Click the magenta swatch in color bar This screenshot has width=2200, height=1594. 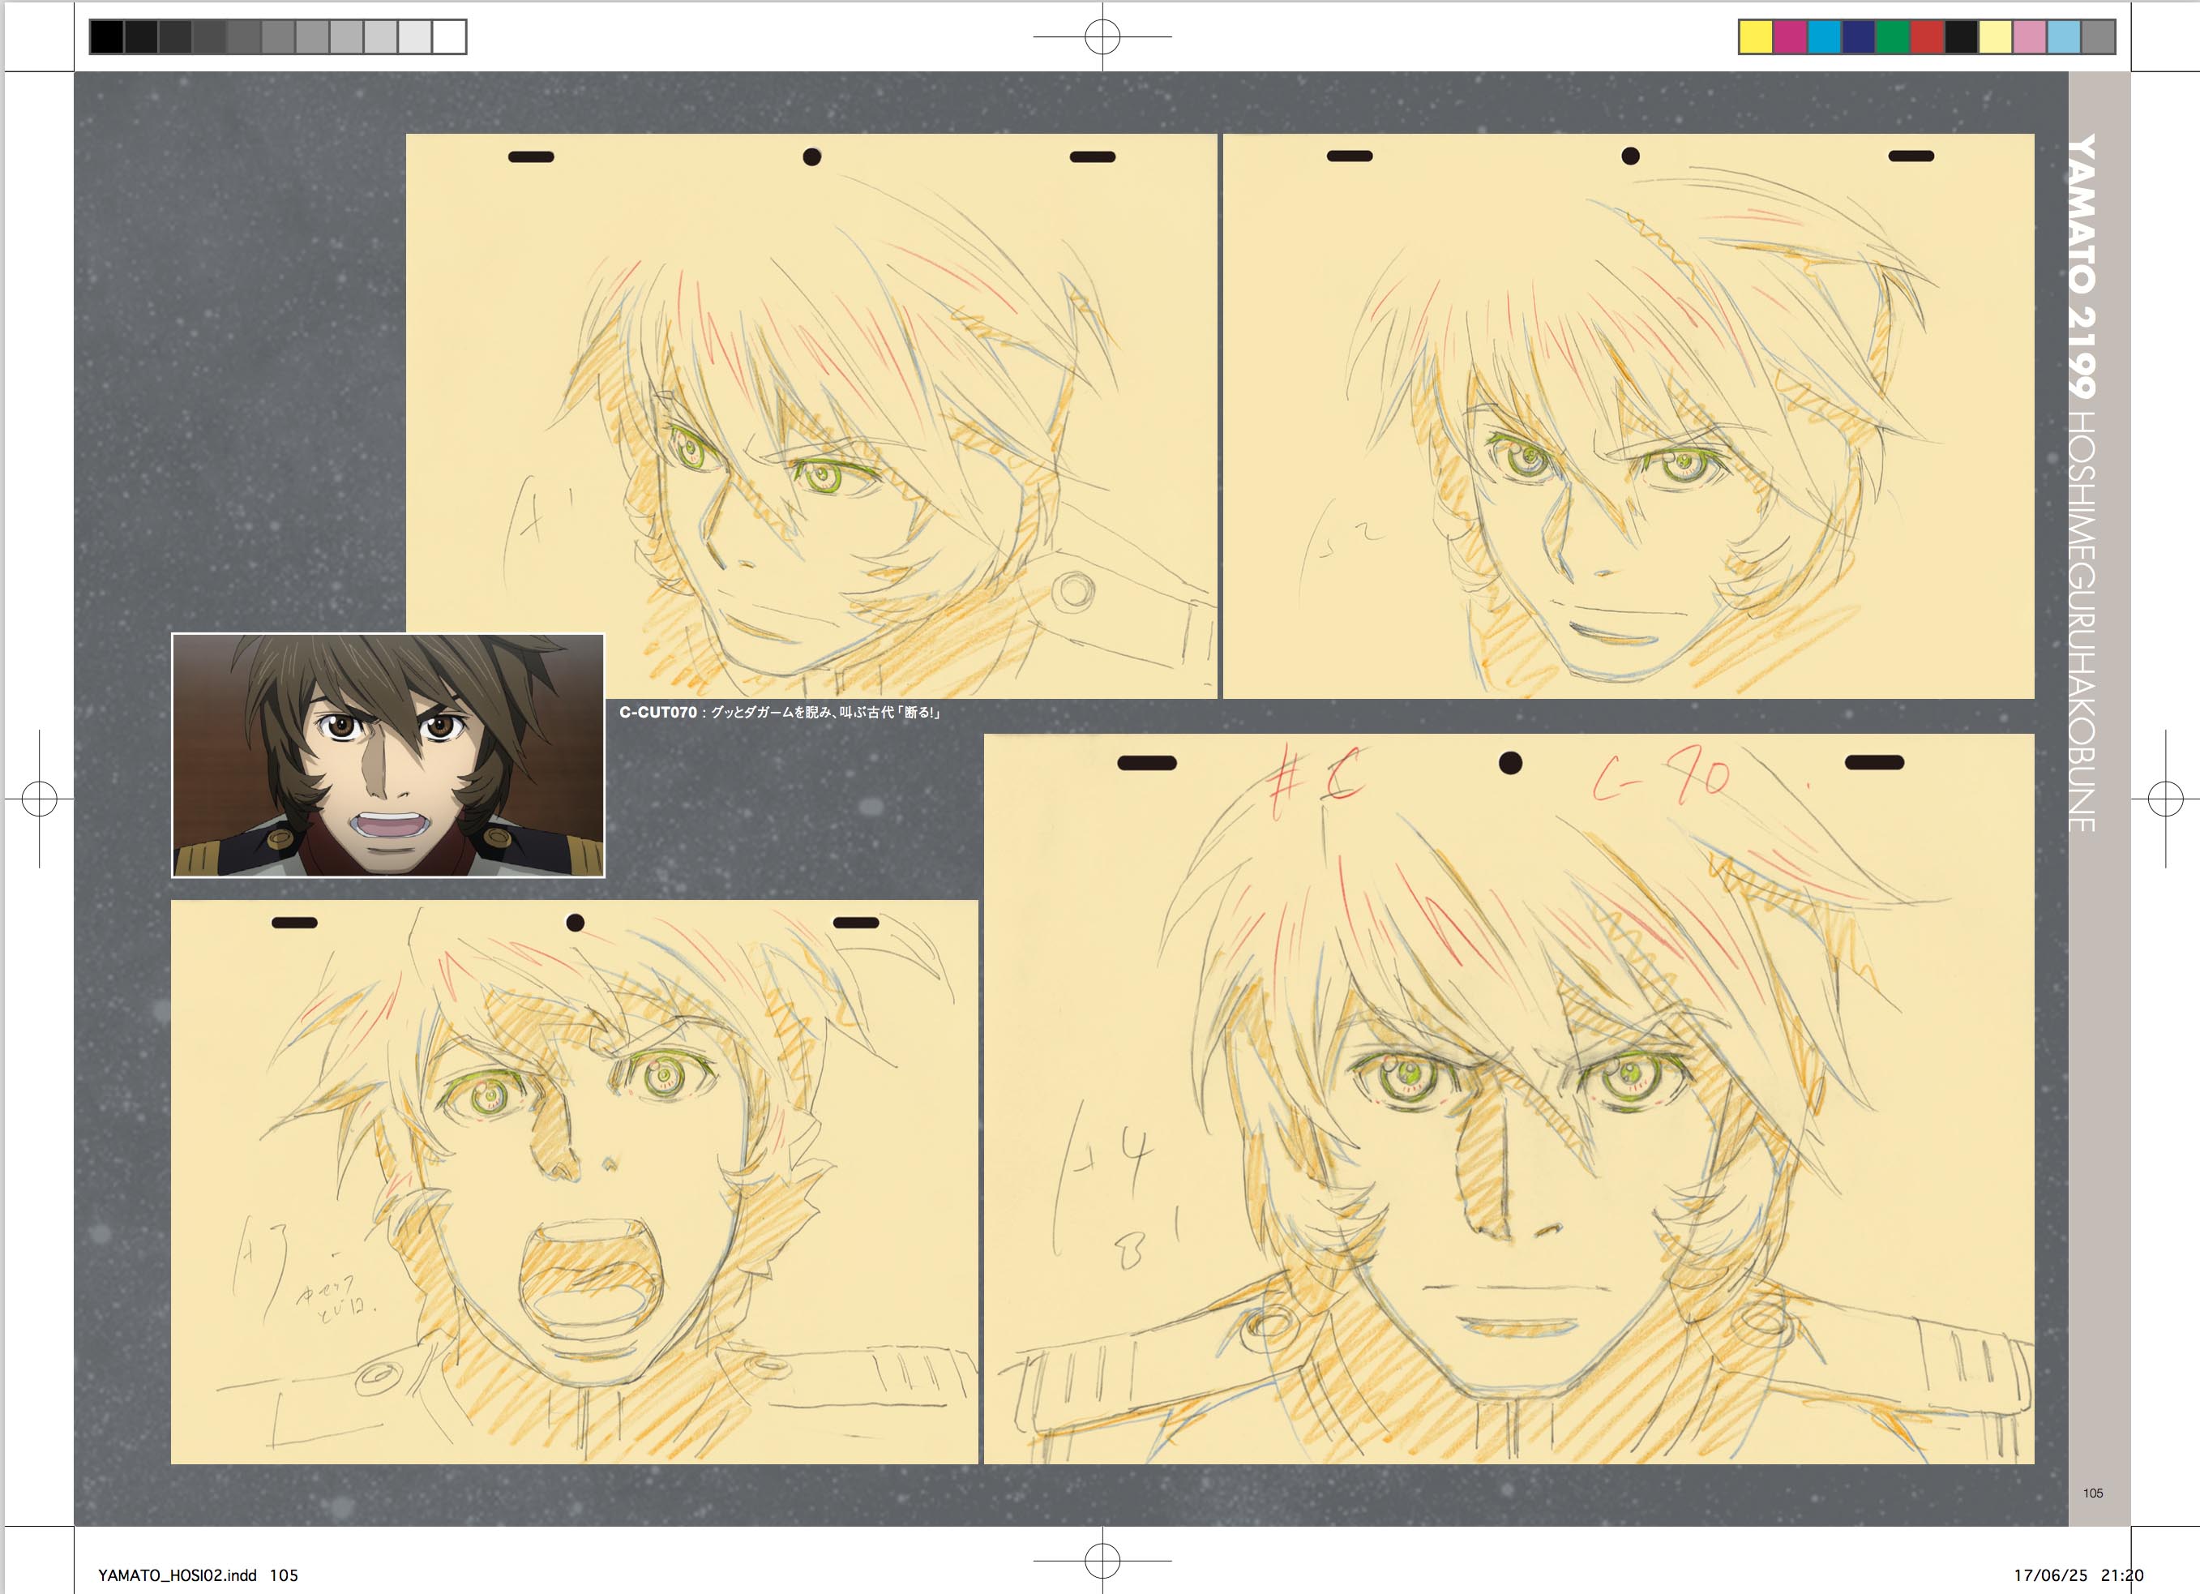coord(1790,36)
